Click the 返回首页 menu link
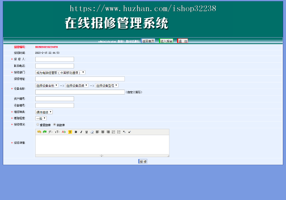Image resolution: width=286 pixels, height=200 pixels. (147, 41)
